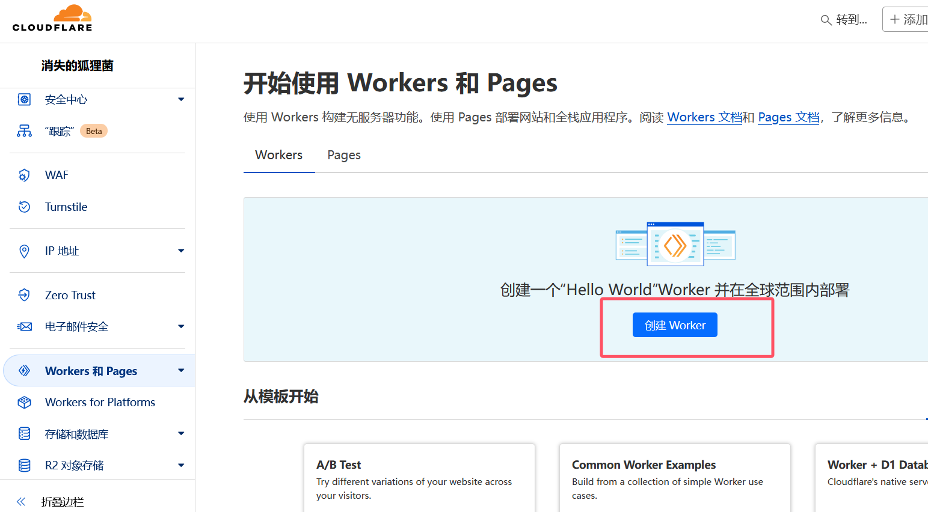
Task: Click the Hello World worker illustration
Action: pos(675,244)
